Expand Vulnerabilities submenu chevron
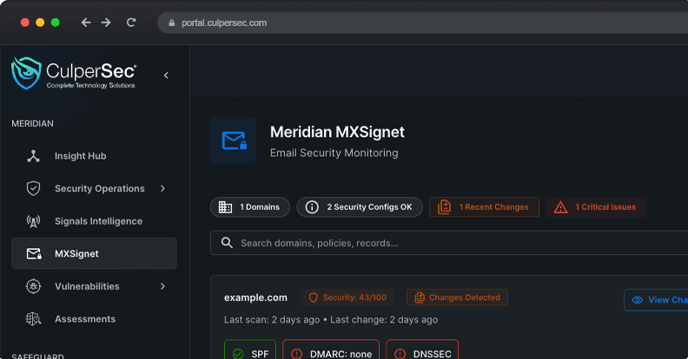This screenshot has height=359, width=688. pyautogui.click(x=162, y=286)
